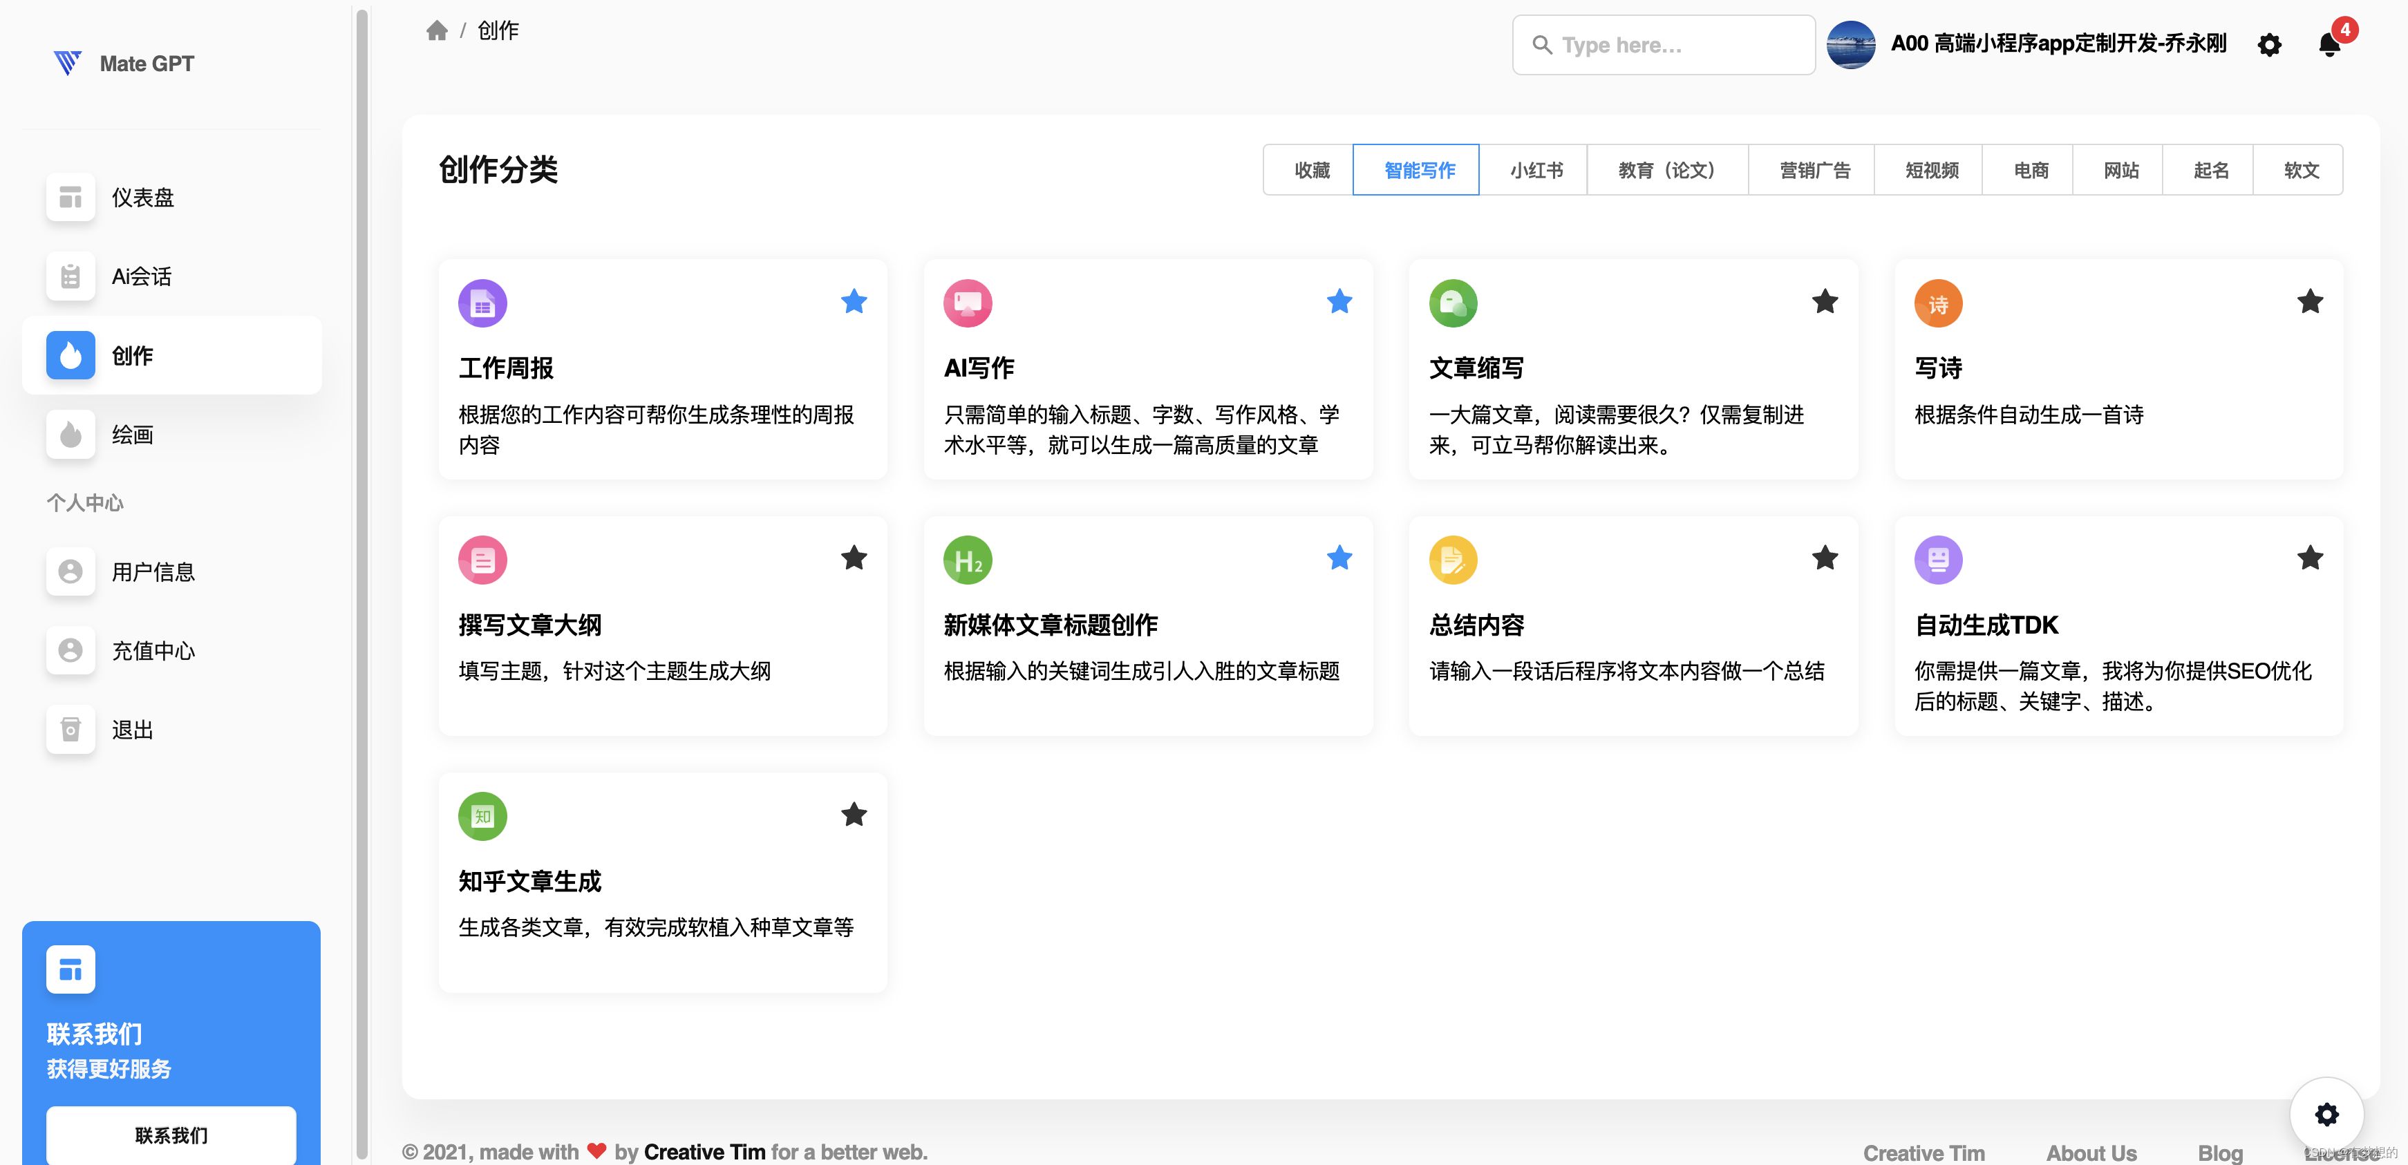This screenshot has height=1165, width=2408.
Task: Click the username A00 高端小程序app定制开发-乔永刚
Action: pos(2058,43)
